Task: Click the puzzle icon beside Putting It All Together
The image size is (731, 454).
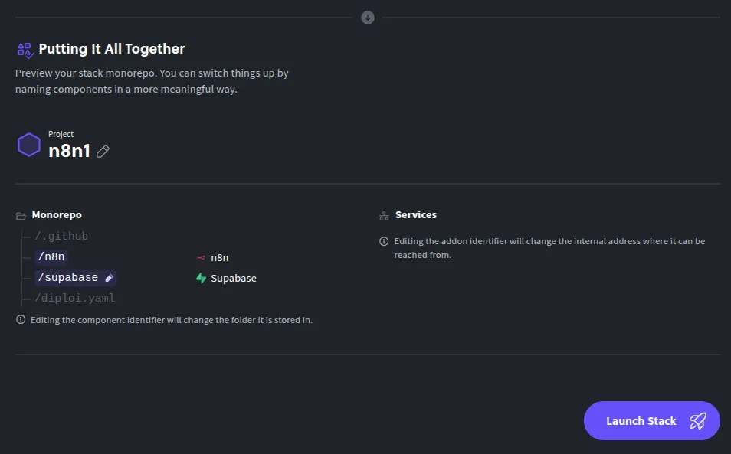Action: (24, 48)
